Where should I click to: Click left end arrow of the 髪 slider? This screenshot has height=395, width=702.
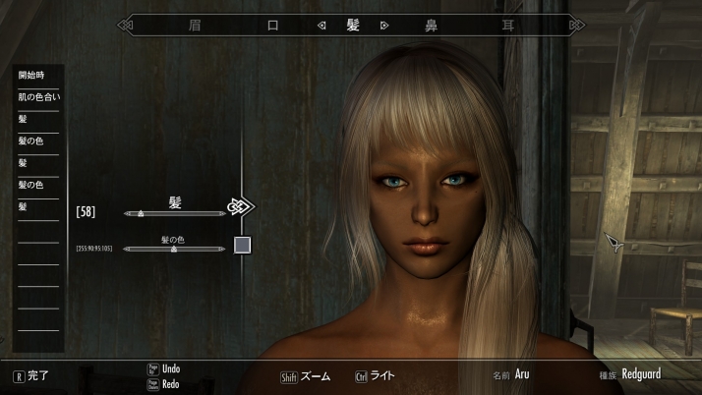click(128, 214)
